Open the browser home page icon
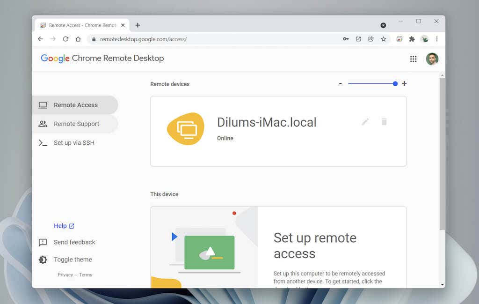Viewport: 479px width, 304px height. click(x=78, y=39)
